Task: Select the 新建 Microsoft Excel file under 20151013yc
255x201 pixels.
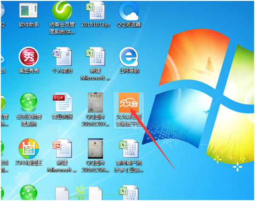Action: [96, 57]
